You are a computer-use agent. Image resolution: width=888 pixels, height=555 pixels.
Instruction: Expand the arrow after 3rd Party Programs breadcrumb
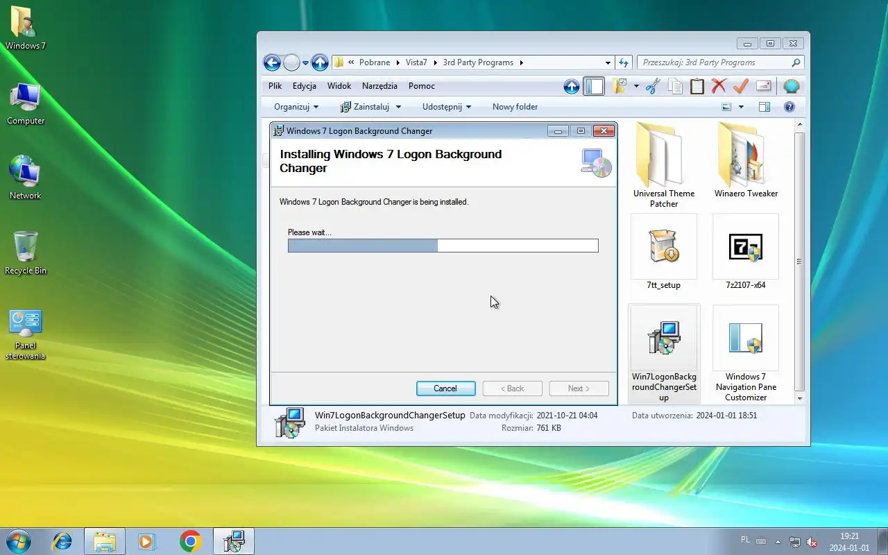(x=521, y=62)
